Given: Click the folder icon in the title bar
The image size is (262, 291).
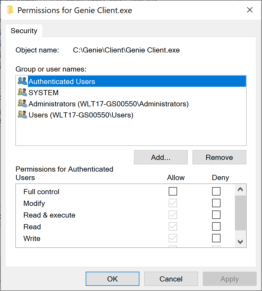Looking at the screenshot, I should click(x=10, y=10).
